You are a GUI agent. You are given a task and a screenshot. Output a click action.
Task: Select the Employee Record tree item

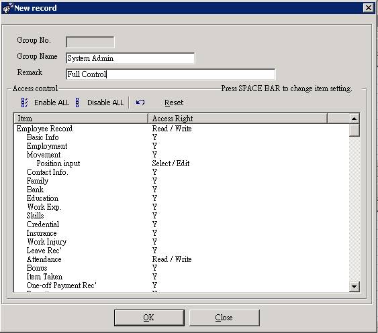pos(44,129)
